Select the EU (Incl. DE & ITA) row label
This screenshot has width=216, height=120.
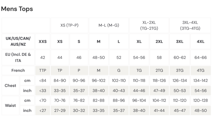pos(18,57)
